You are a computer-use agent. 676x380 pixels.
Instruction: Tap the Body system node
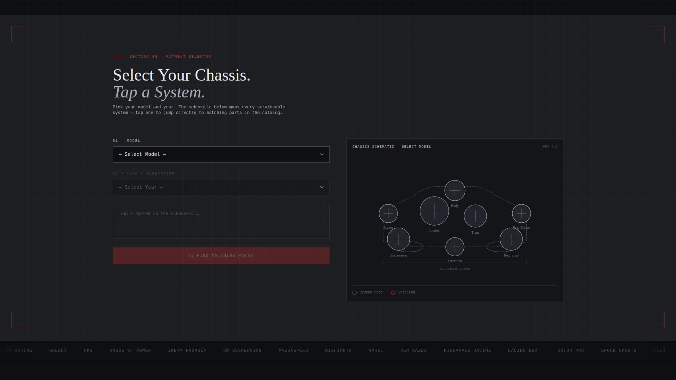pos(455,191)
